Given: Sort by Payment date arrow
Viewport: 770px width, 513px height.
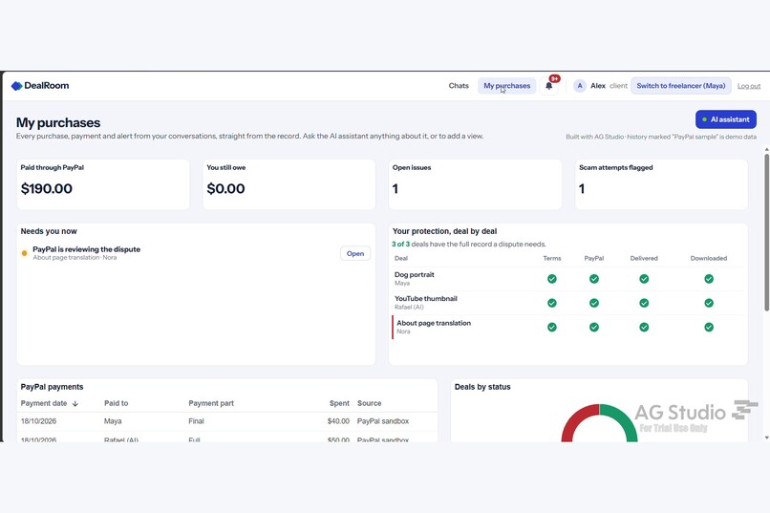Looking at the screenshot, I should click(75, 403).
